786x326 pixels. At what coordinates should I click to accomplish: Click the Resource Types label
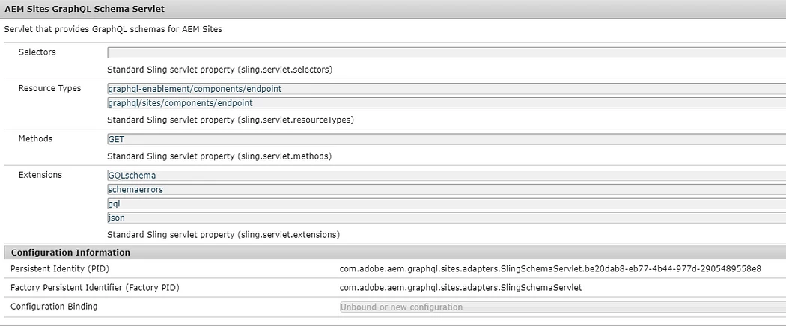pyautogui.click(x=49, y=89)
